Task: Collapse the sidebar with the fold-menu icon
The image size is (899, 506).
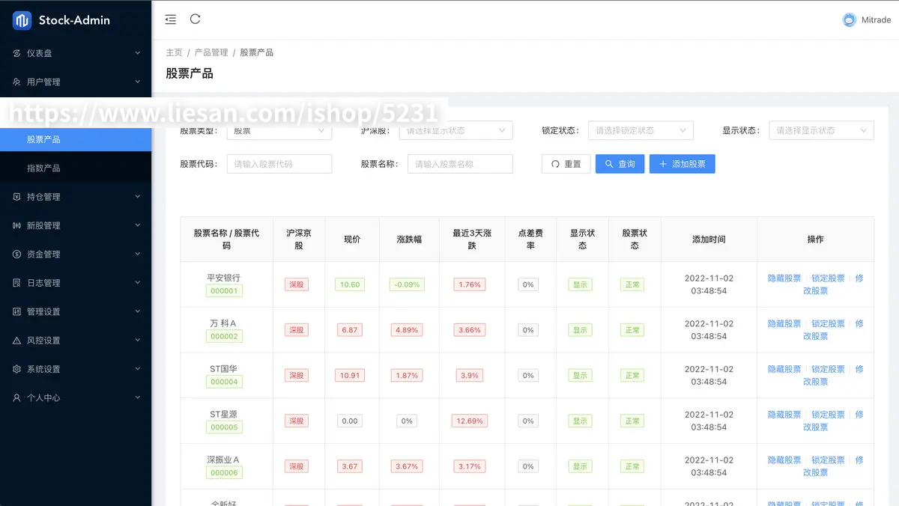Action: pyautogui.click(x=171, y=19)
